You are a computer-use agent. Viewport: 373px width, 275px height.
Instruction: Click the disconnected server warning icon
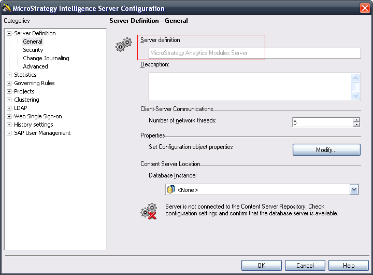pos(149,211)
